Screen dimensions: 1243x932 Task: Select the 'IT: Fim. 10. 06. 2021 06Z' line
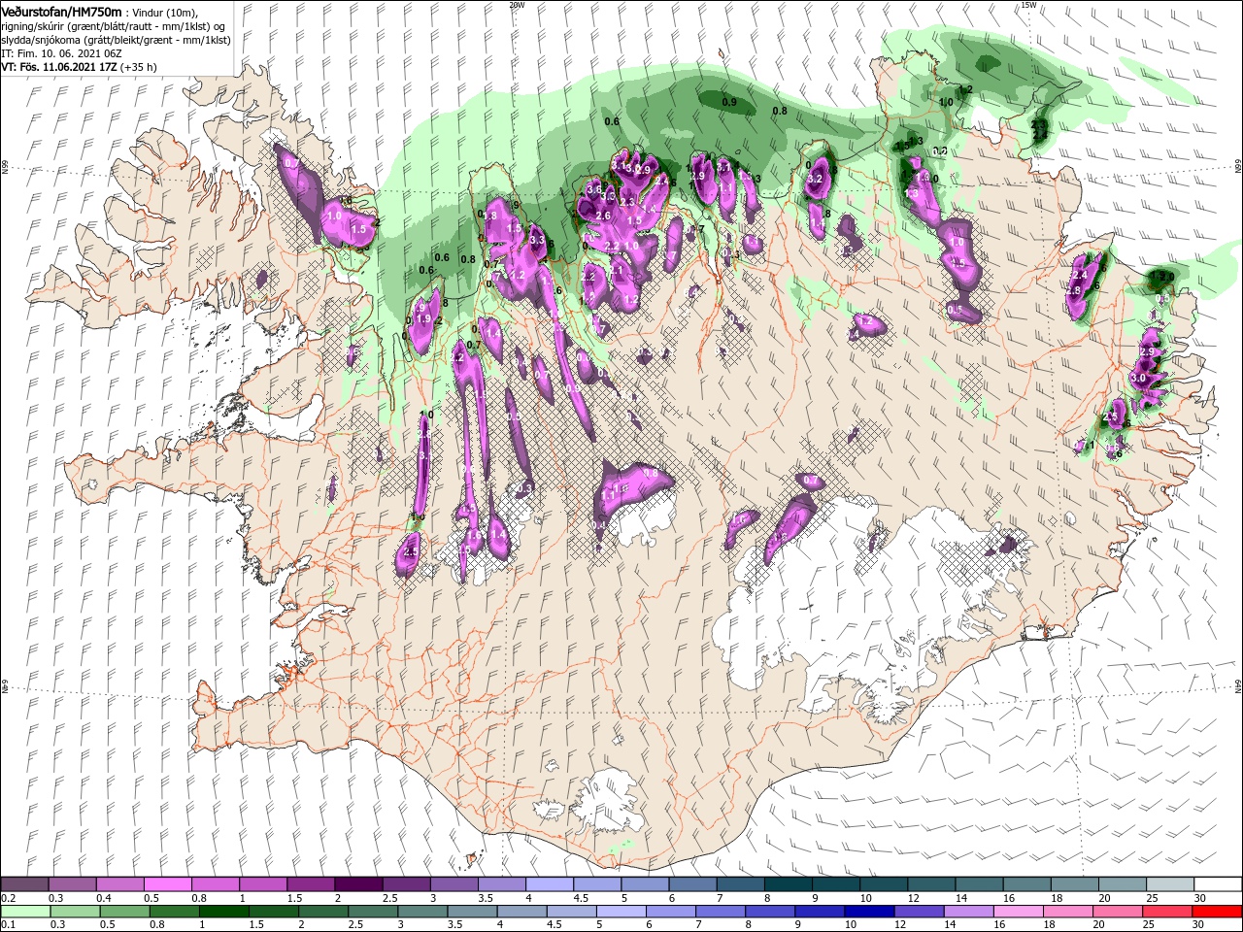61,53
